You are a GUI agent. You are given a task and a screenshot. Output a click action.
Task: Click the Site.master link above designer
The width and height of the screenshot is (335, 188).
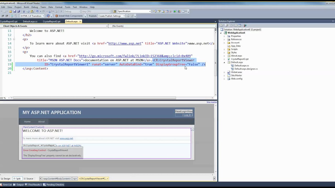(x=211, y=102)
